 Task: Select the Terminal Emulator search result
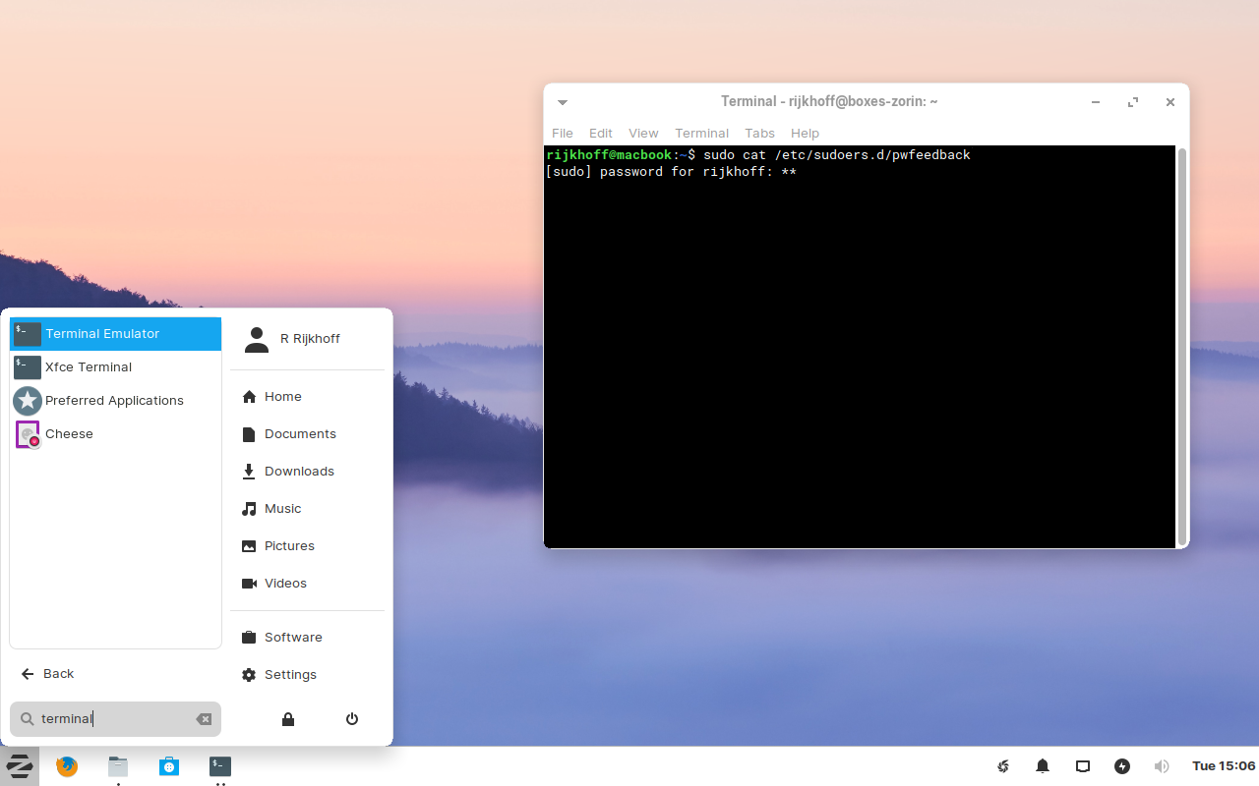point(116,334)
